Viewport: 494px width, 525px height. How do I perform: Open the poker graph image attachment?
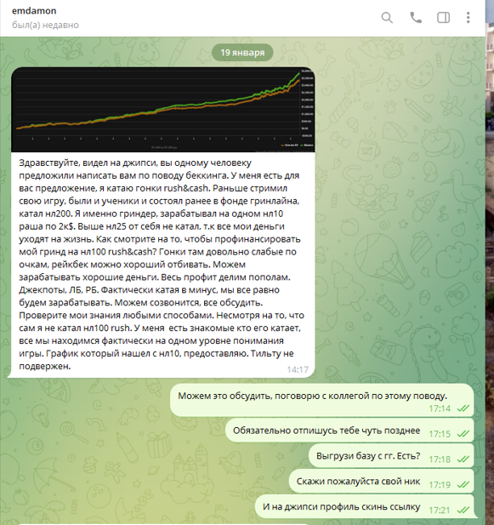[x=163, y=110]
